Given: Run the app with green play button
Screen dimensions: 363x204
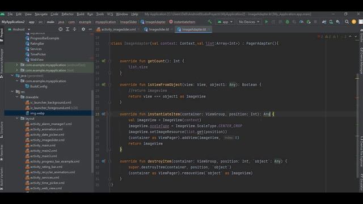Looking at the screenshot, I should tap(267, 22).
